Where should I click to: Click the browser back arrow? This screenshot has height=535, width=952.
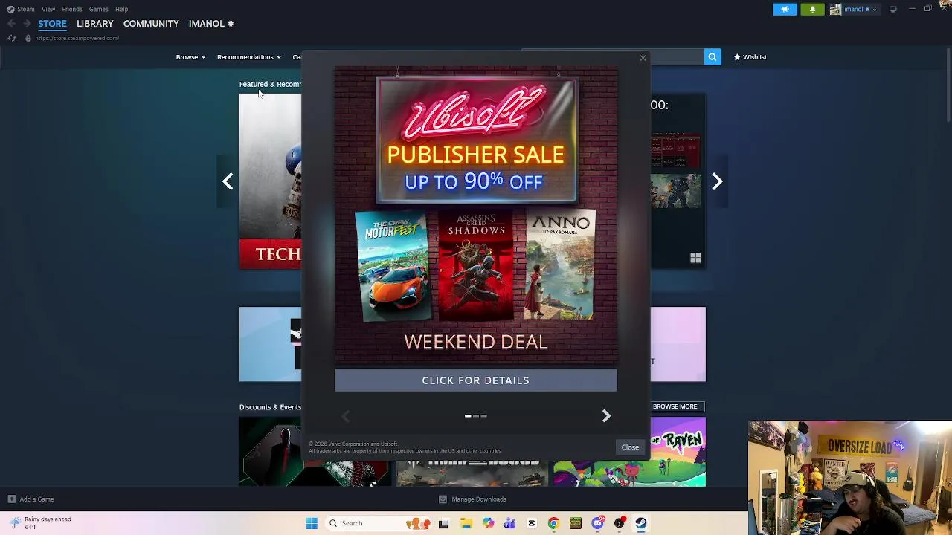point(12,24)
